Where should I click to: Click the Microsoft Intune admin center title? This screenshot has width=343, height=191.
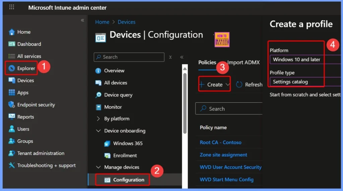(67, 8)
